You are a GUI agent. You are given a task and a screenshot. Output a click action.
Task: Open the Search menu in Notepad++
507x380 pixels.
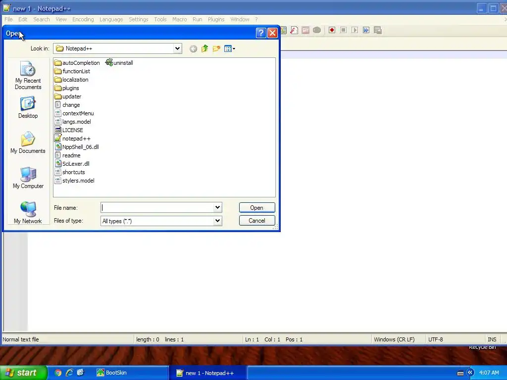click(x=42, y=19)
